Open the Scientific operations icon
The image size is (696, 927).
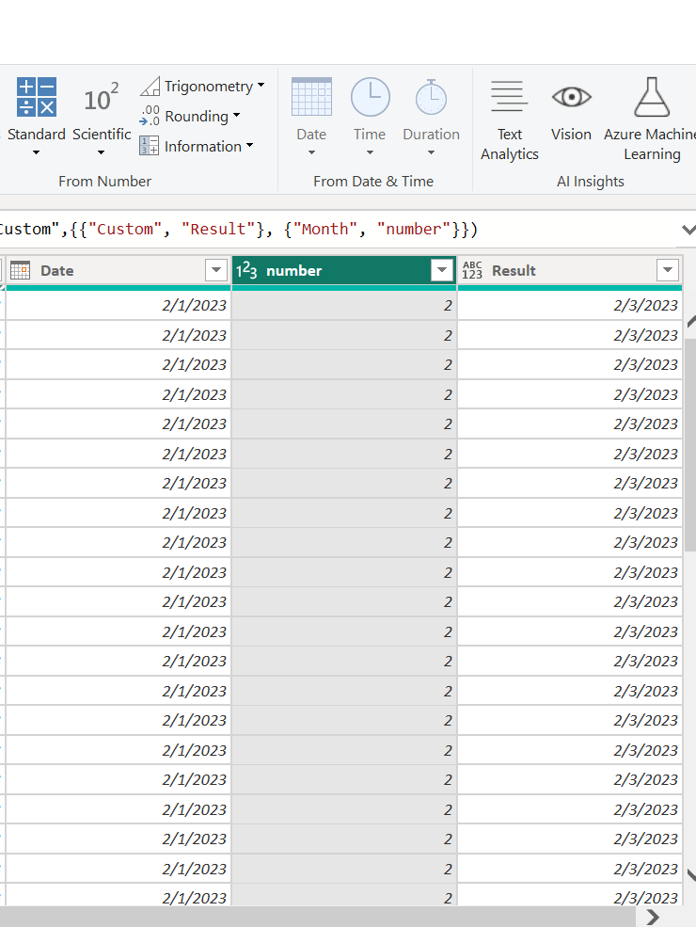point(101,98)
